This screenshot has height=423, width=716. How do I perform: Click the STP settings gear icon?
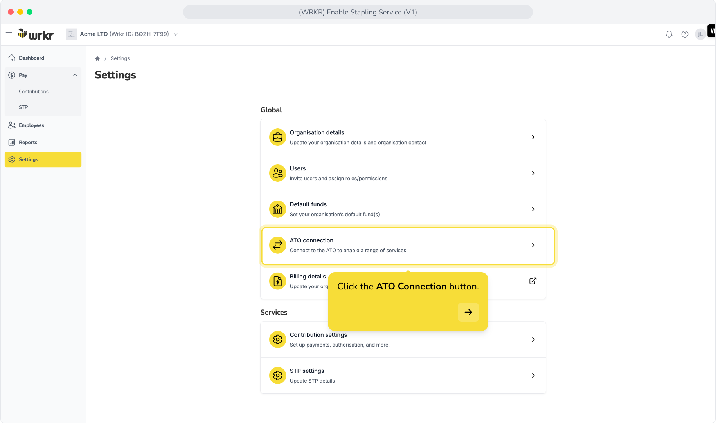tap(277, 376)
